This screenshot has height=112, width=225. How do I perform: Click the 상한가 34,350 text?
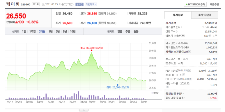(x=107, y=14)
